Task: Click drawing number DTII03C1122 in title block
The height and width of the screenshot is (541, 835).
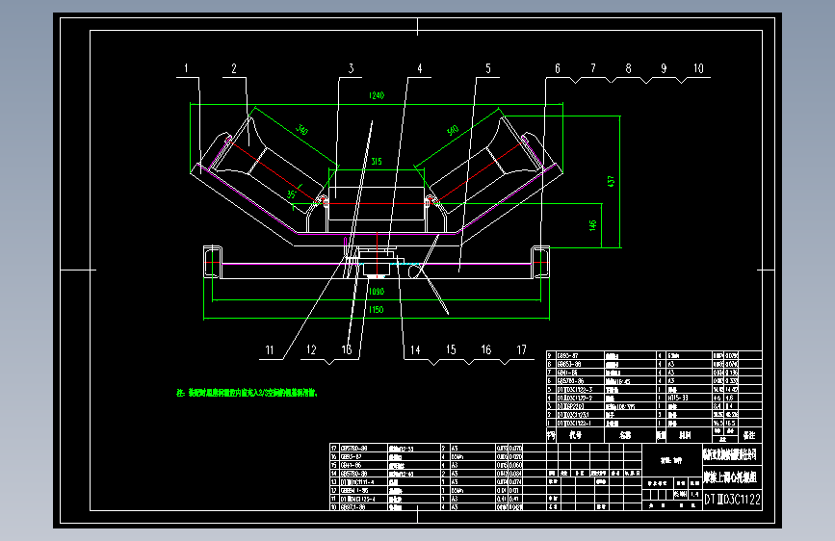Action: 732,500
